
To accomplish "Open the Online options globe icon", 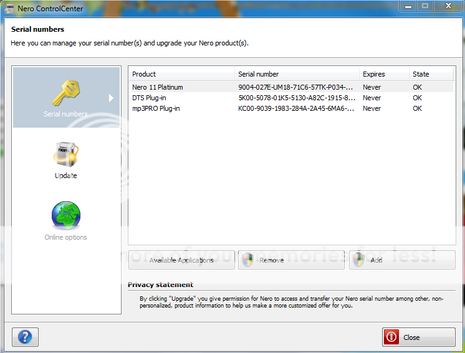I will (x=66, y=215).
